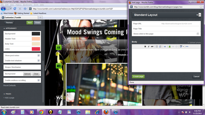Toggle the Show post notes checkbox
Image resolution: width=205 pixels, height=115 pixels.
38,56
